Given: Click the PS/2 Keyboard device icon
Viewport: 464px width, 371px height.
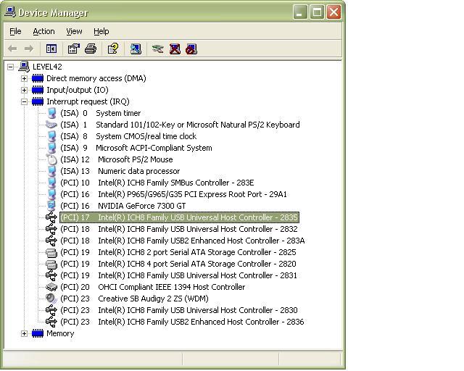Looking at the screenshot, I should [x=51, y=125].
